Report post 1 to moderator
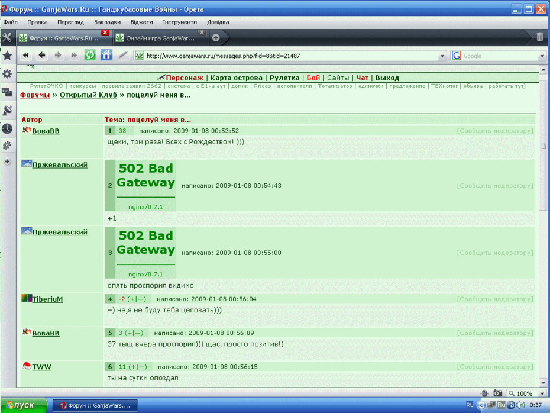Screen dimensions: 550x413 click(495, 131)
